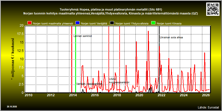Click the green legend swatch for Kiinasta
The height and width of the screenshot is (111, 222).
[x=153, y=23]
